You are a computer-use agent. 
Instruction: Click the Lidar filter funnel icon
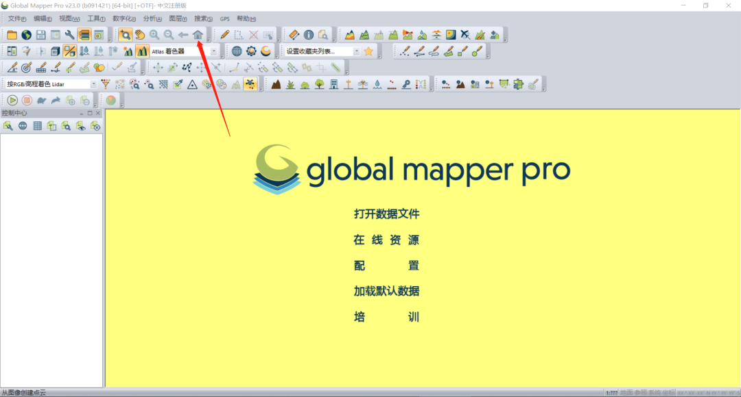106,84
